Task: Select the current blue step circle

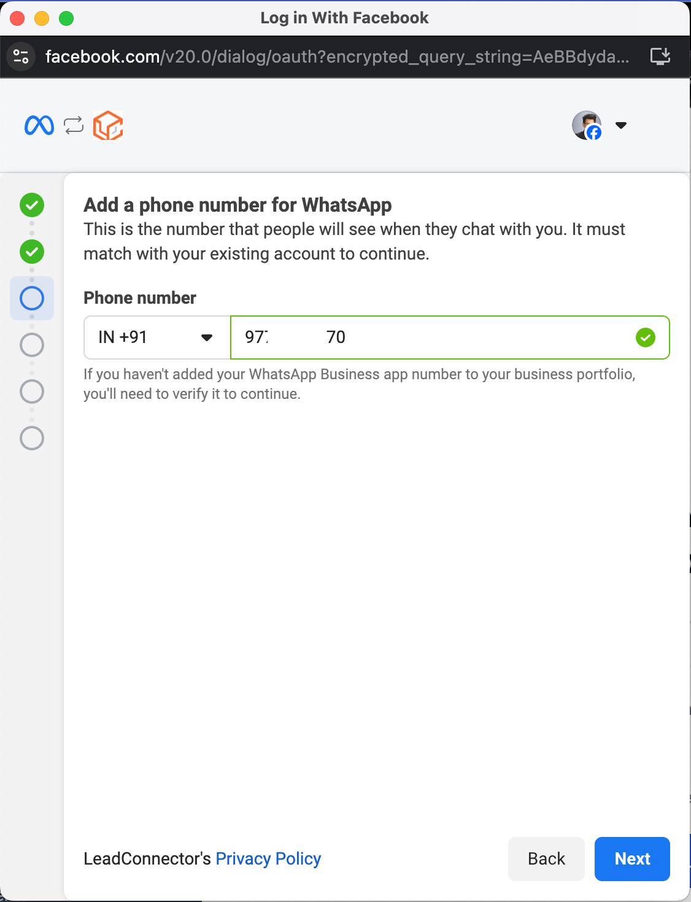Action: (32, 298)
